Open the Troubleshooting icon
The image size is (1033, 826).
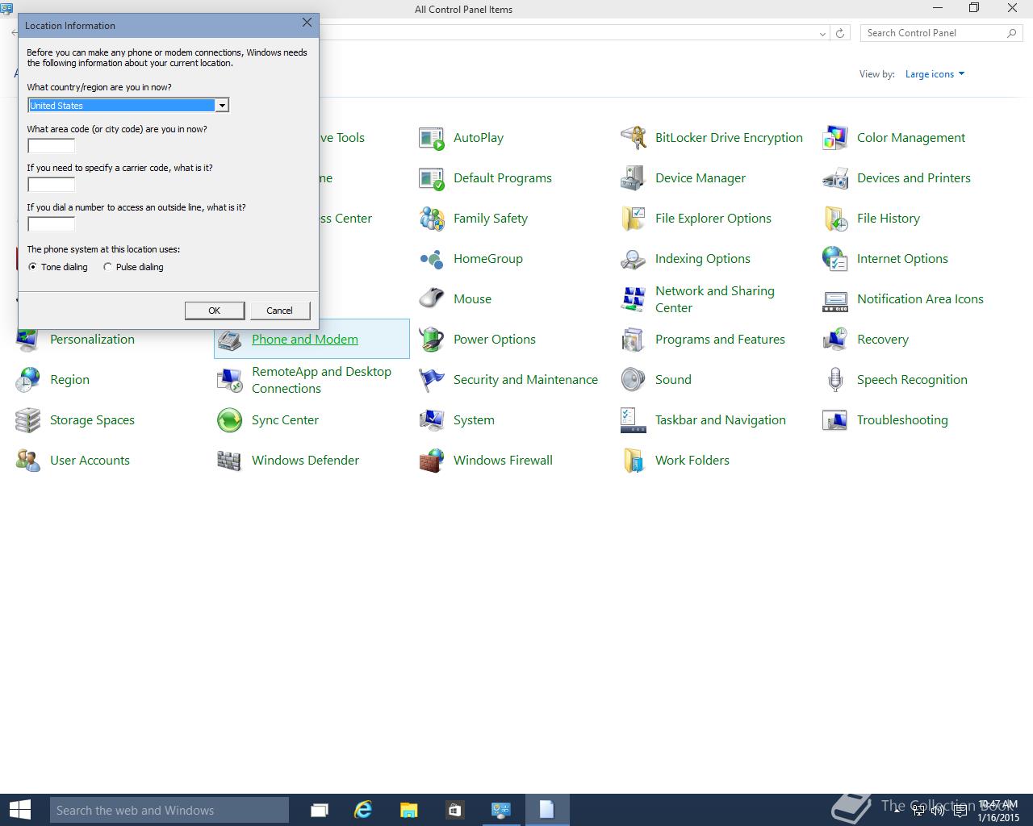pyautogui.click(x=835, y=420)
